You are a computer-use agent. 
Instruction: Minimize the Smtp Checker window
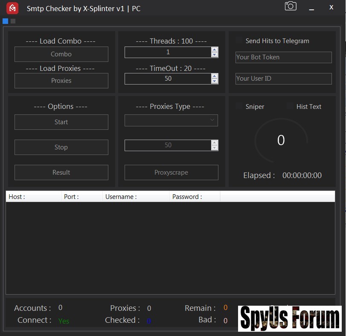tap(312, 8)
